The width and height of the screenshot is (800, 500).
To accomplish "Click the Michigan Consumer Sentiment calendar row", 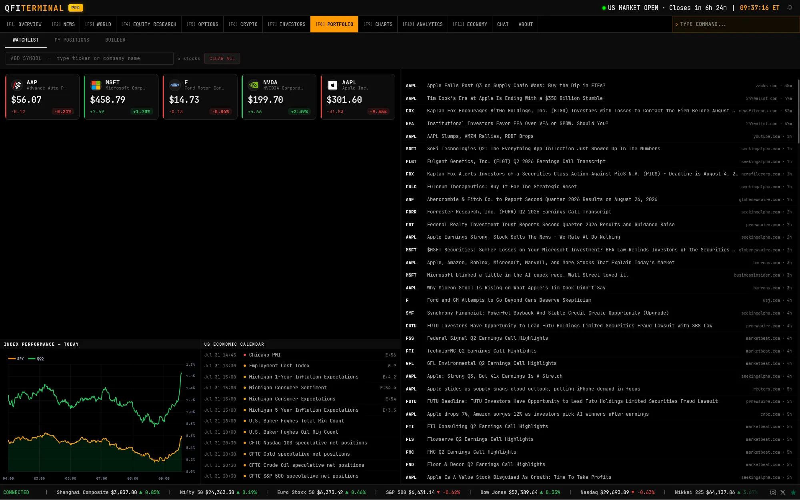I will tap(300, 388).
